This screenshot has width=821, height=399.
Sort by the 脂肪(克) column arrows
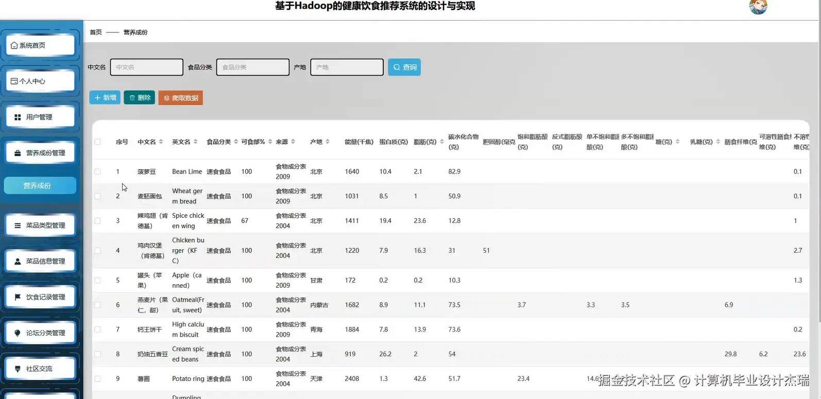pos(441,142)
